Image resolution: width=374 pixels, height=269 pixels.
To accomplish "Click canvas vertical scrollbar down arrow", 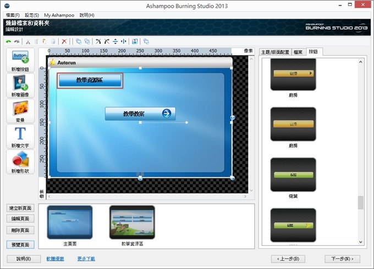I will coord(251,190).
